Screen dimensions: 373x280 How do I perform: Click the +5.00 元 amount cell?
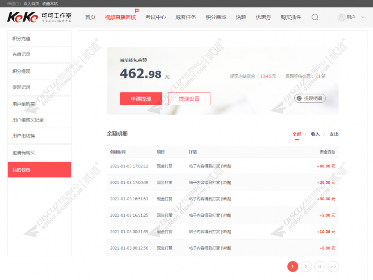[x=328, y=216]
